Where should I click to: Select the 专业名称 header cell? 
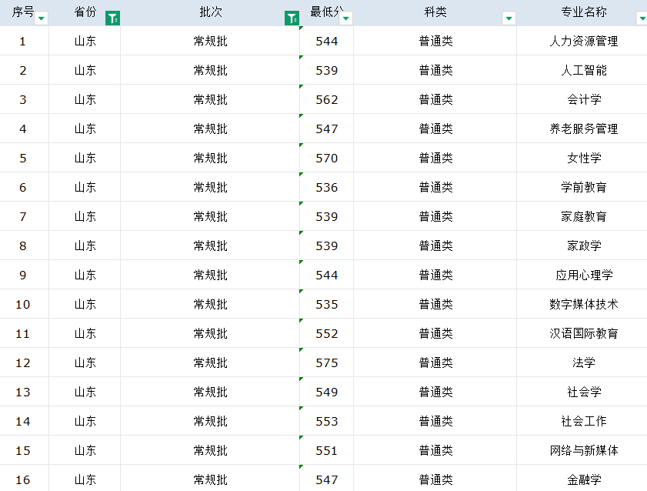582,13
